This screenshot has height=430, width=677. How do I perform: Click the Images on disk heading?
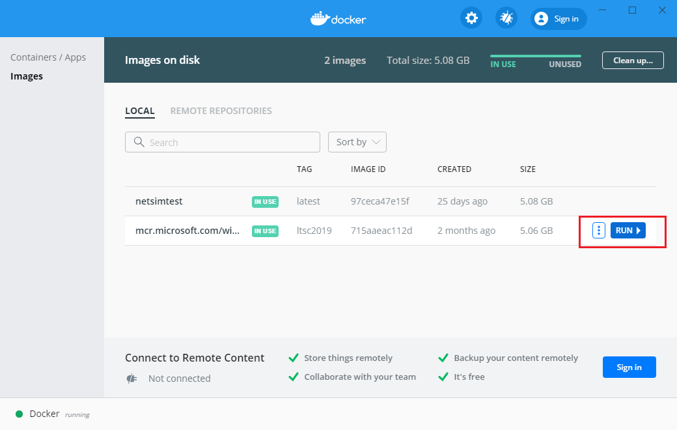coord(162,60)
